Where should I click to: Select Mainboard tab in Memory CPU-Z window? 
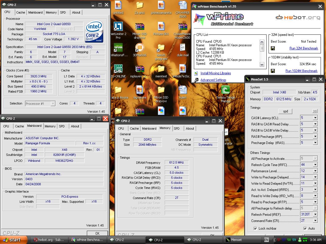(x=149, y=128)
